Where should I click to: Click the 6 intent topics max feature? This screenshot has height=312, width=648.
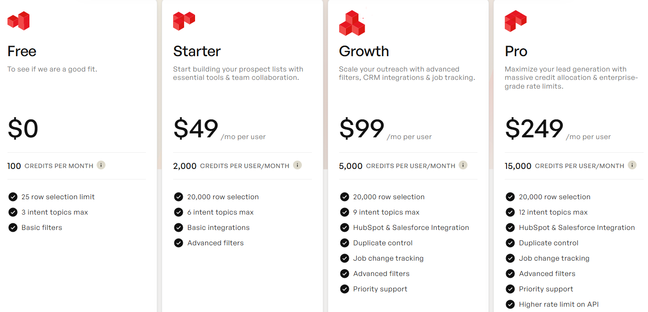point(221,212)
